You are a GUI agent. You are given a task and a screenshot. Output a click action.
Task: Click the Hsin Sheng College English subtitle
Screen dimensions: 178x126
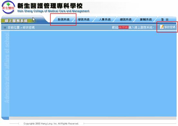(x=53, y=11)
